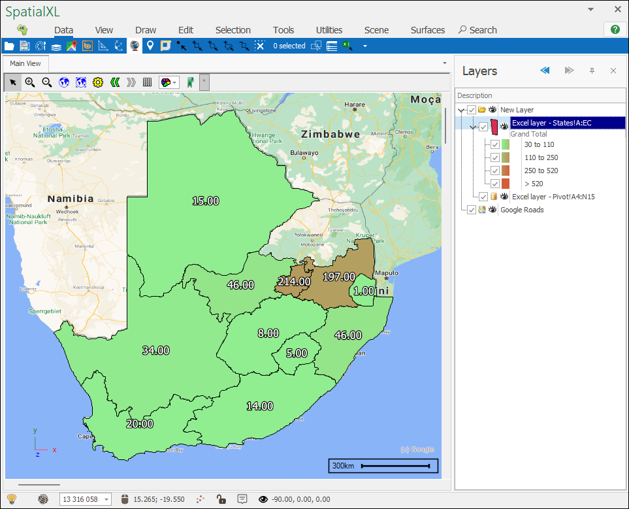
Task: Go to previous view with green arrows
Action: pos(115,82)
